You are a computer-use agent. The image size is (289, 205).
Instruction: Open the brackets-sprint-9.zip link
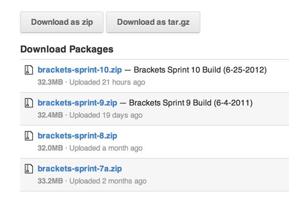(77, 103)
